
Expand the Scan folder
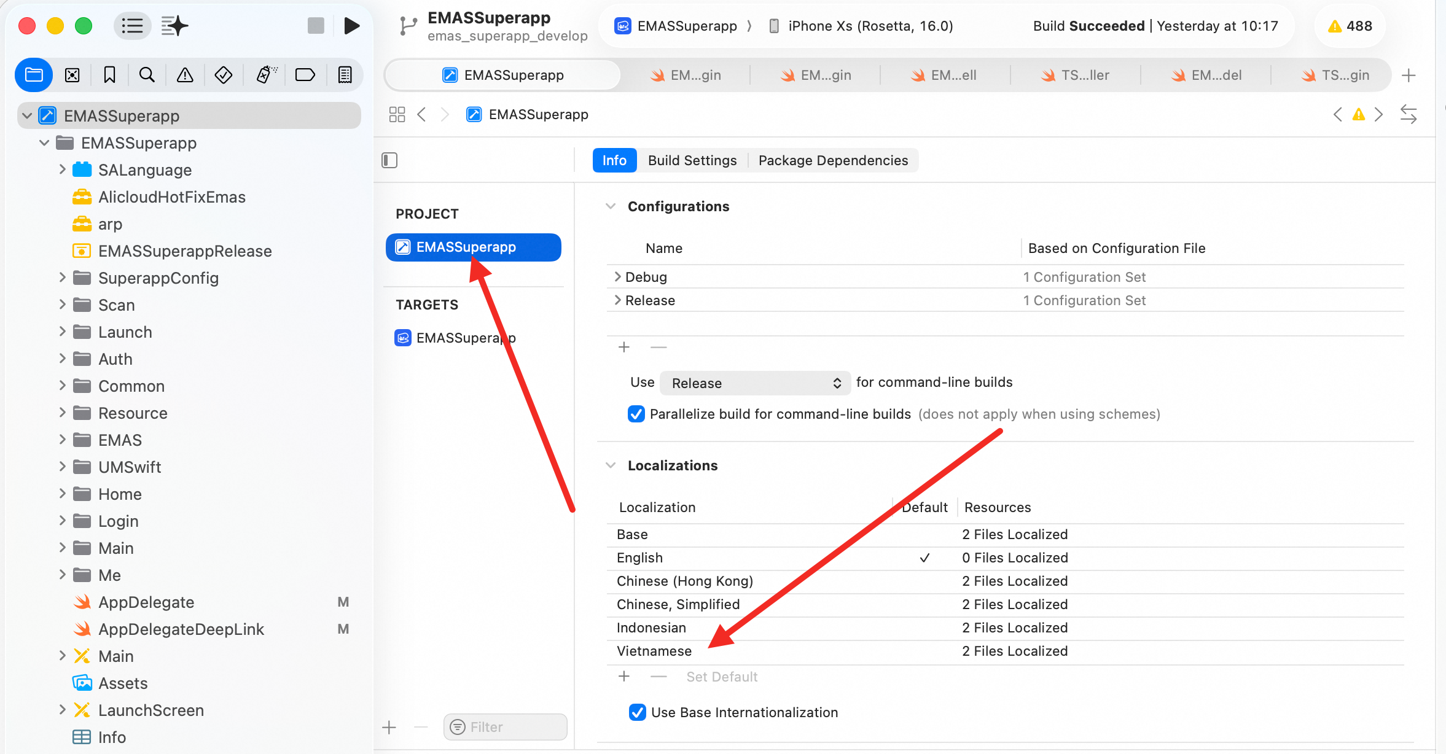point(62,305)
